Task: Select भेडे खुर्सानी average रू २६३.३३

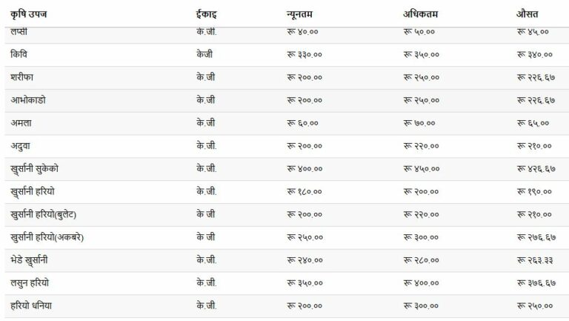Action: (535, 260)
